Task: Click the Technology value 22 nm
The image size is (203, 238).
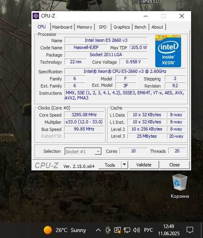Action: tap(76, 62)
